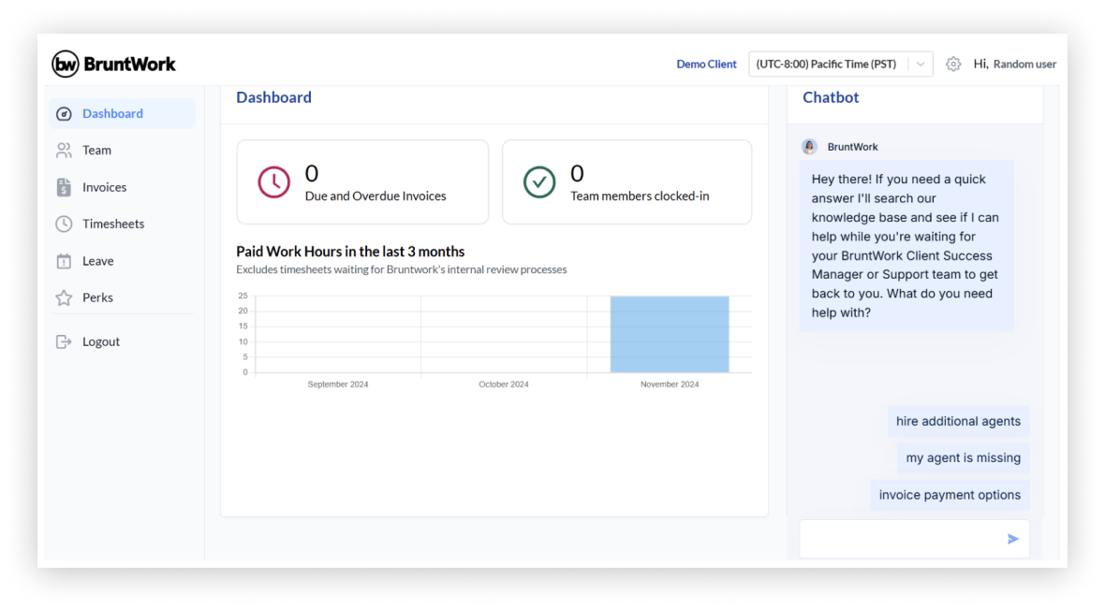This screenshot has width=1105, height=609.
Task: Click the Invoices dollar document icon
Action: point(64,187)
